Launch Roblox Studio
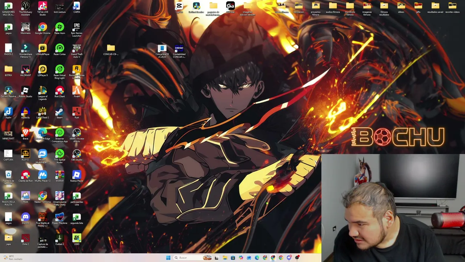 (x=25, y=92)
